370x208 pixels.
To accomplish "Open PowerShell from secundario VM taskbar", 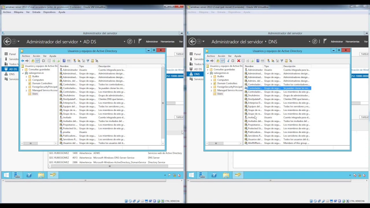I will click(29, 175).
